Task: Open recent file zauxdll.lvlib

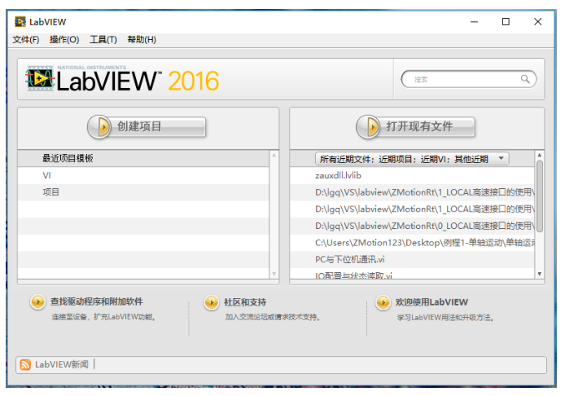Action: (x=412, y=176)
